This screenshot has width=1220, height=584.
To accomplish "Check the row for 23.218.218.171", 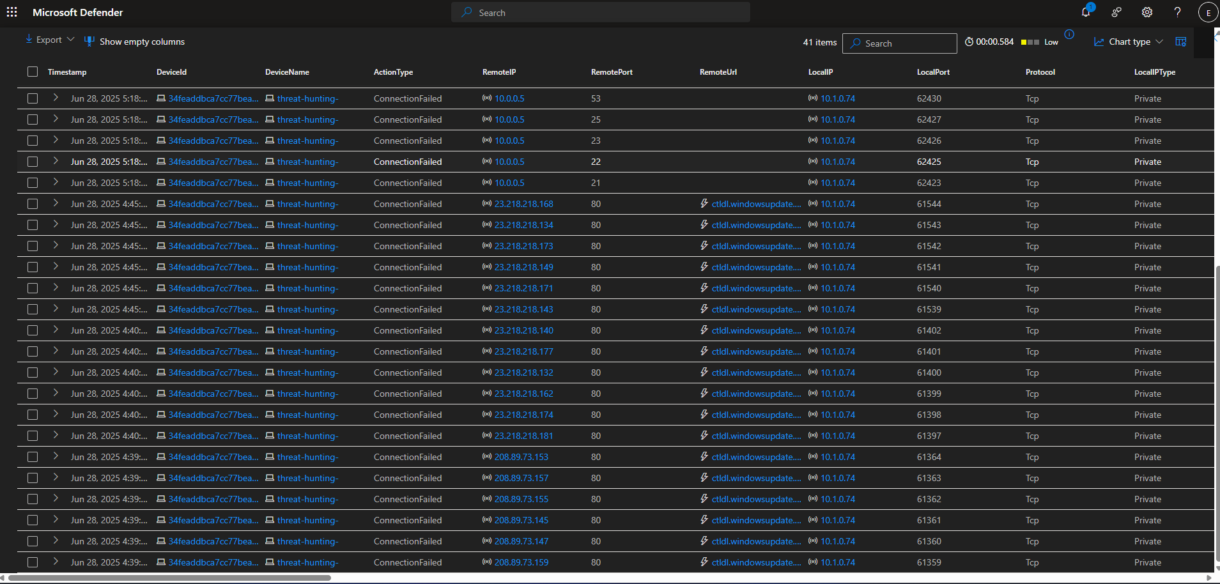I will point(33,288).
